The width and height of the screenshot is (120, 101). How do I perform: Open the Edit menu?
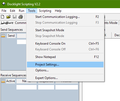point(13,11)
